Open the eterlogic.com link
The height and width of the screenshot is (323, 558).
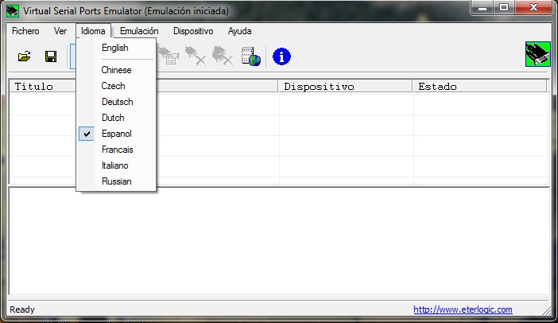click(463, 309)
